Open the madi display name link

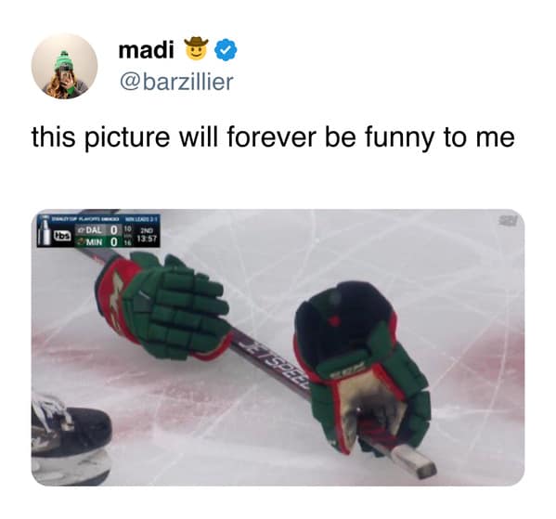coord(147,49)
